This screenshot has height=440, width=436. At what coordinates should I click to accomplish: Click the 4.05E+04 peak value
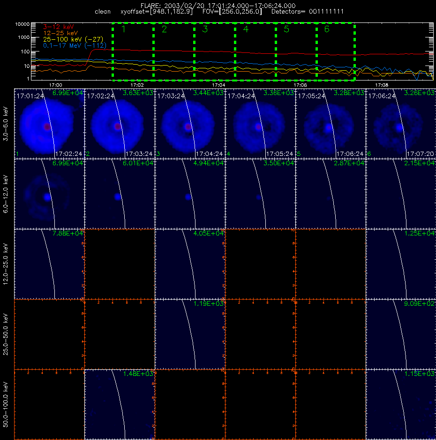(x=208, y=233)
